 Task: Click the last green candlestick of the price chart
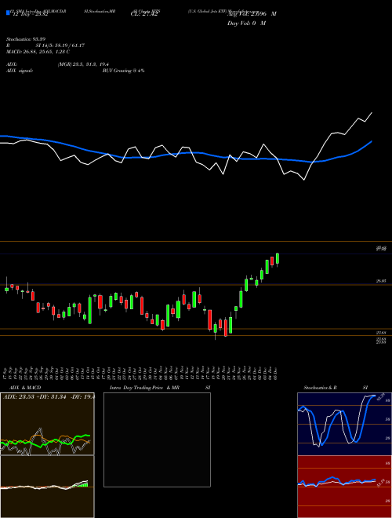(278, 258)
